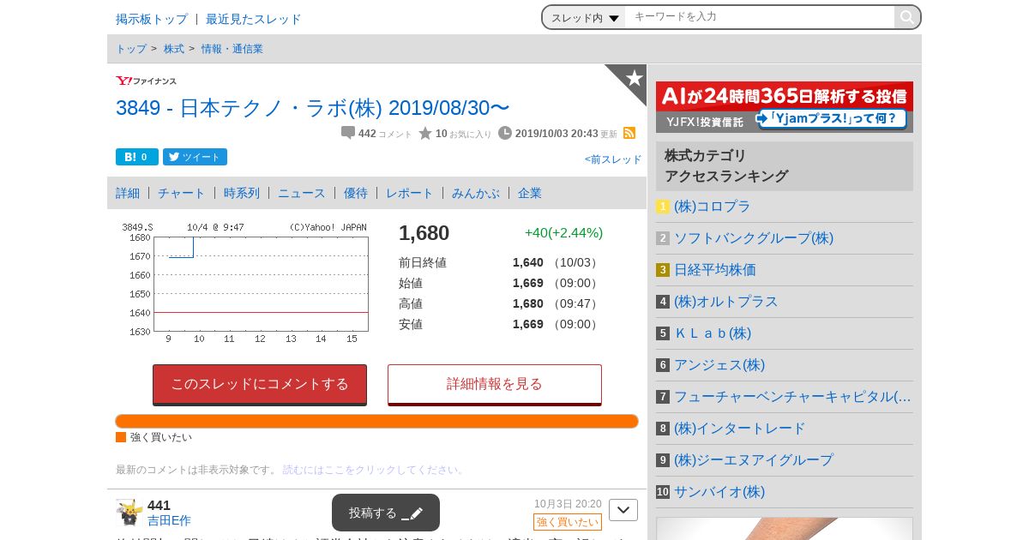Click the 前日終値 label
This screenshot has height=540, width=1029.
pos(423,262)
